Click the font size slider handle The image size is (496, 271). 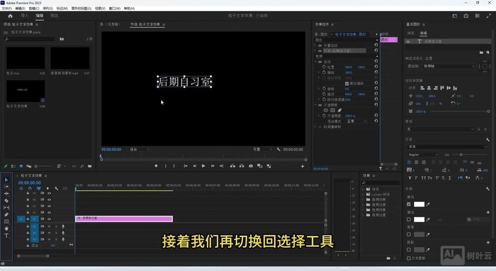[x=461, y=155]
